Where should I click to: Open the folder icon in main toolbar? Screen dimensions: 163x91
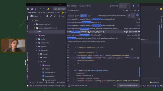28,9
